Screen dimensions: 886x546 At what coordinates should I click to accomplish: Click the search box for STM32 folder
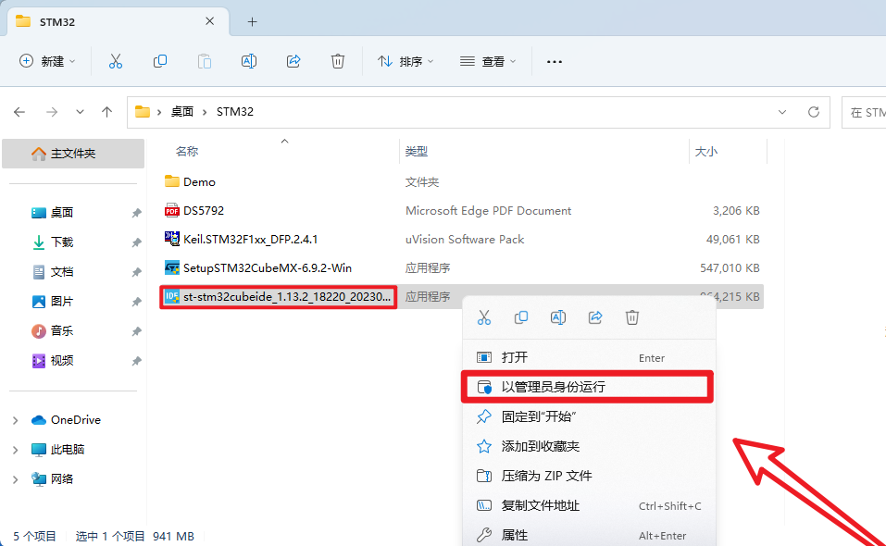coord(864,112)
